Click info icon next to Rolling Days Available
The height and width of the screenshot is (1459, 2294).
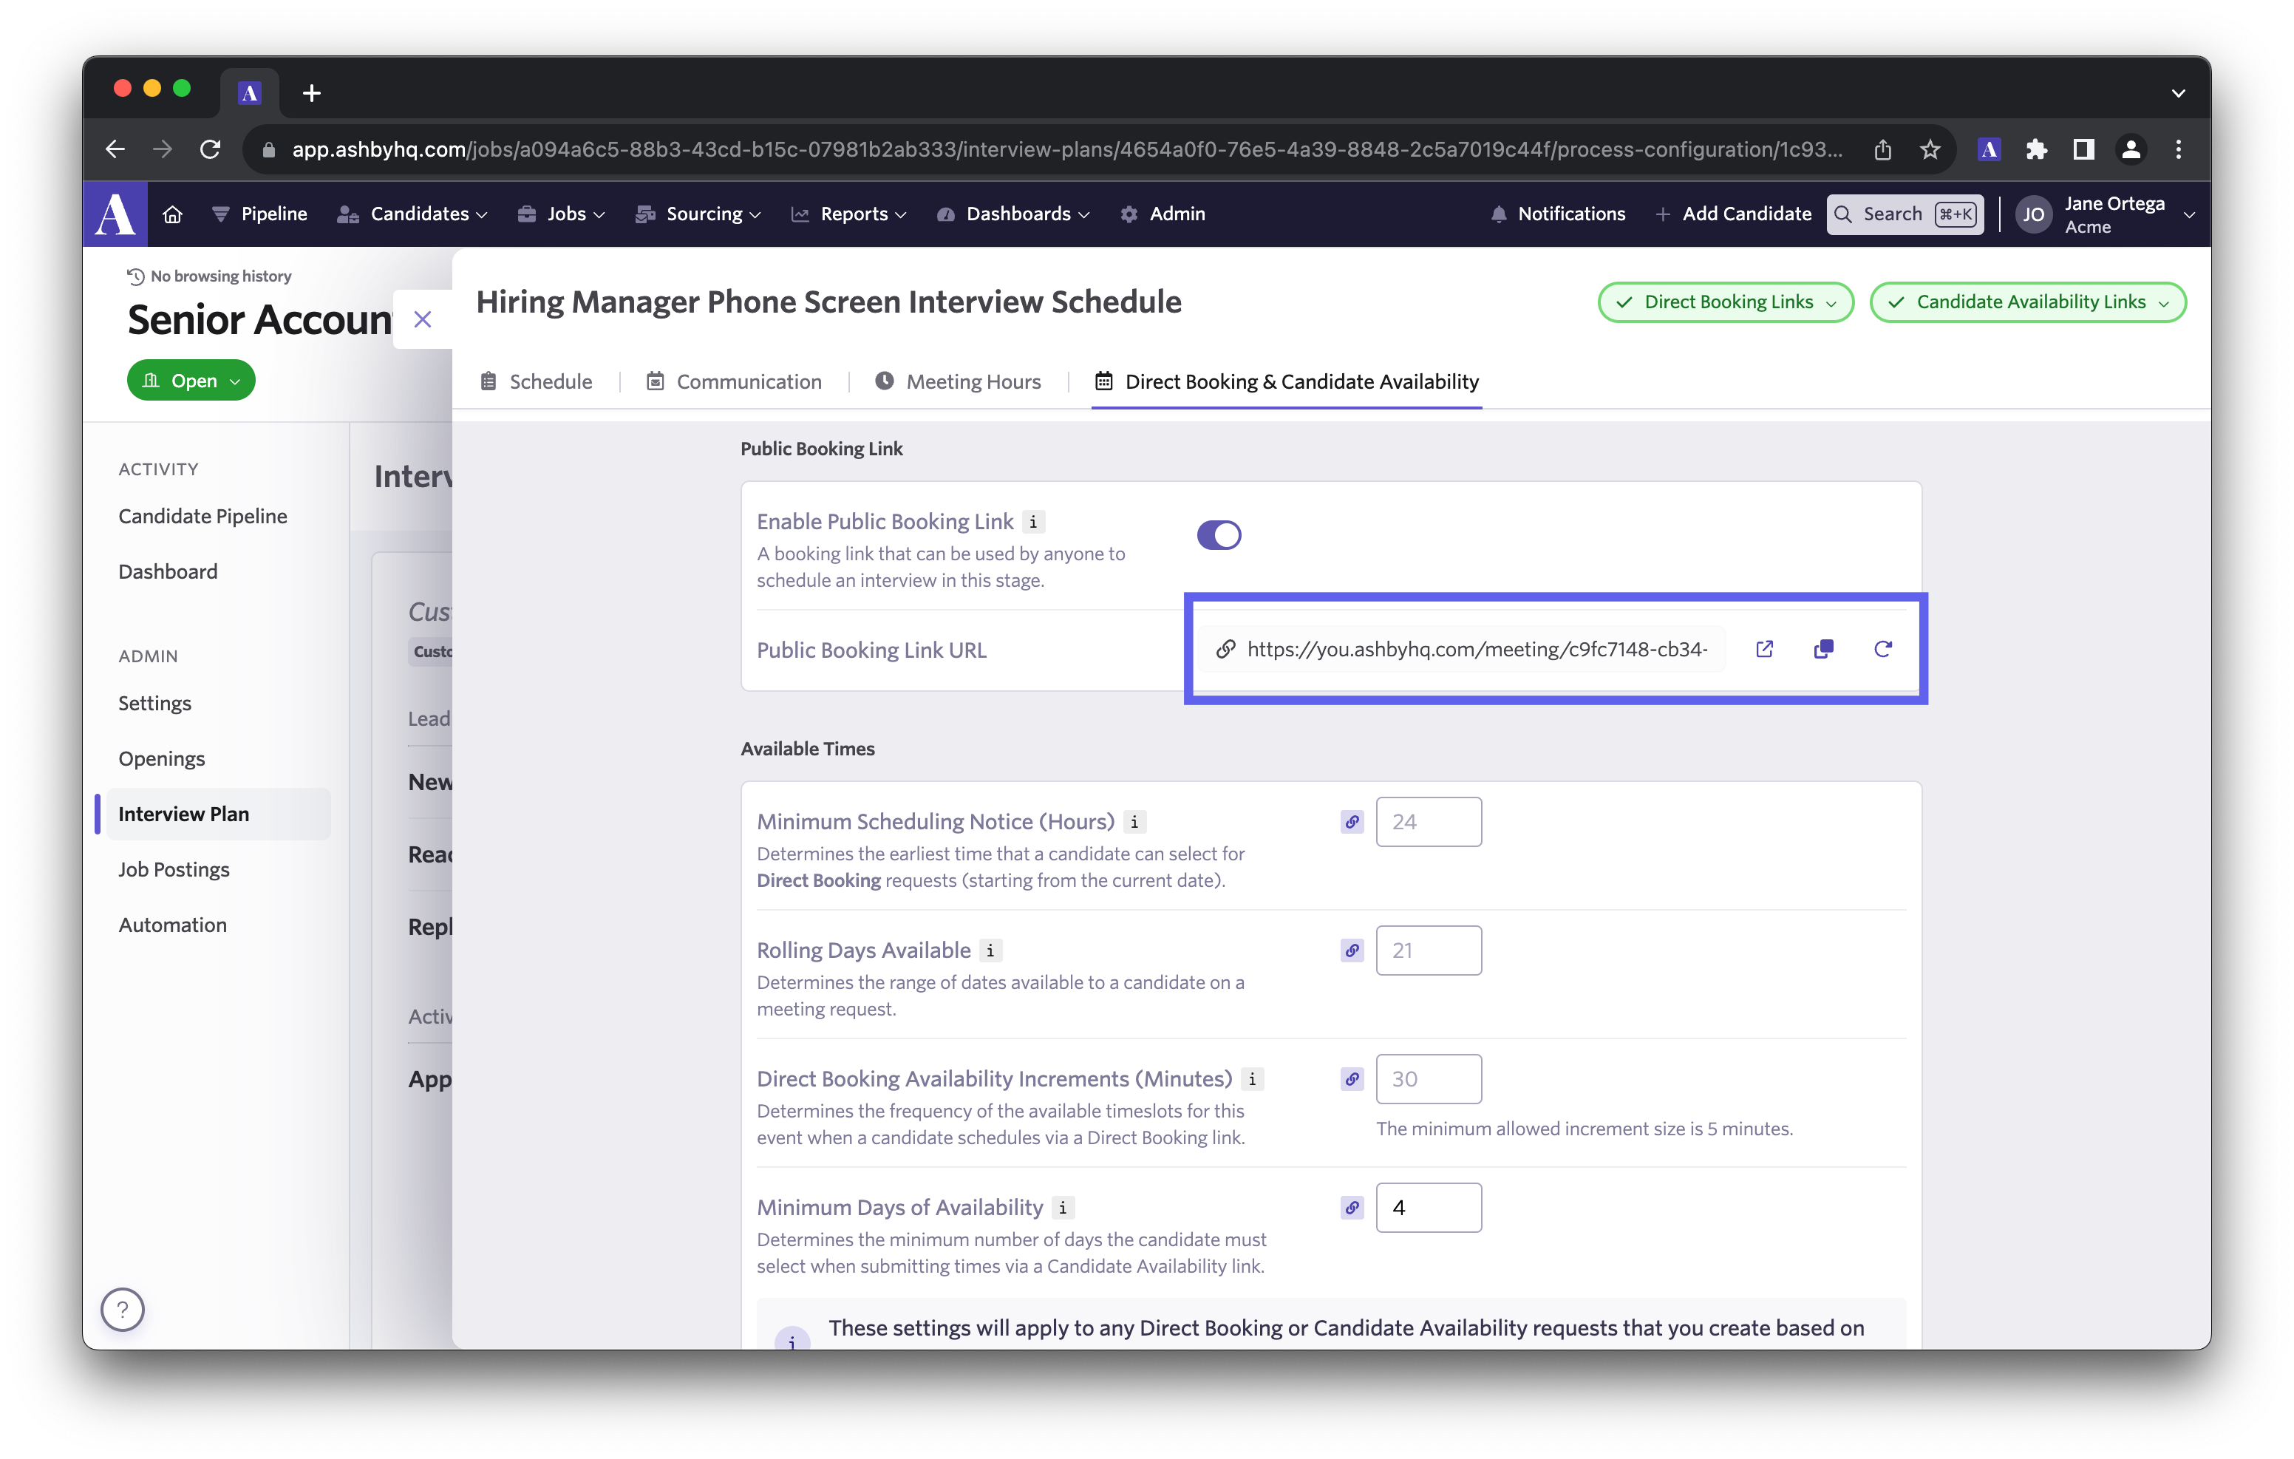pyautogui.click(x=991, y=950)
